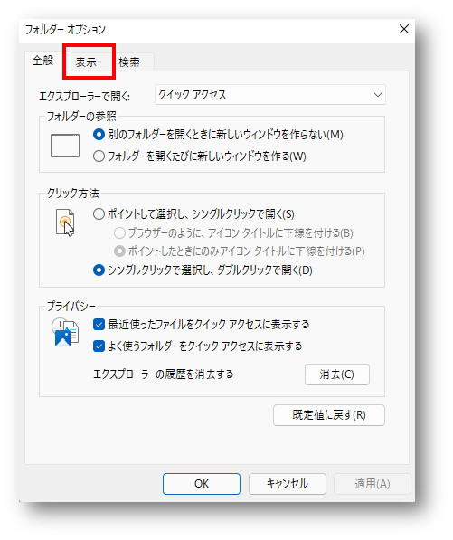Click the privacy recent files icon
Screen dimensions: 453x540
[65, 332]
